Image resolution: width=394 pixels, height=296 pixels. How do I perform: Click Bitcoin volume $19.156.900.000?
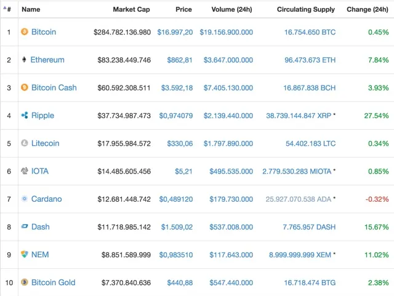coord(226,32)
